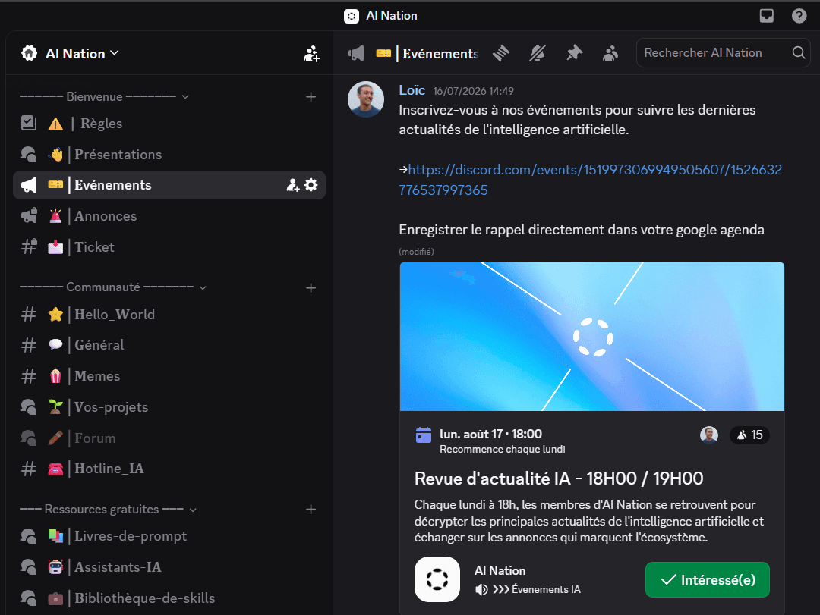Click the invite icon on the Evénements row
This screenshot has width=820, height=615.
pos(293,185)
